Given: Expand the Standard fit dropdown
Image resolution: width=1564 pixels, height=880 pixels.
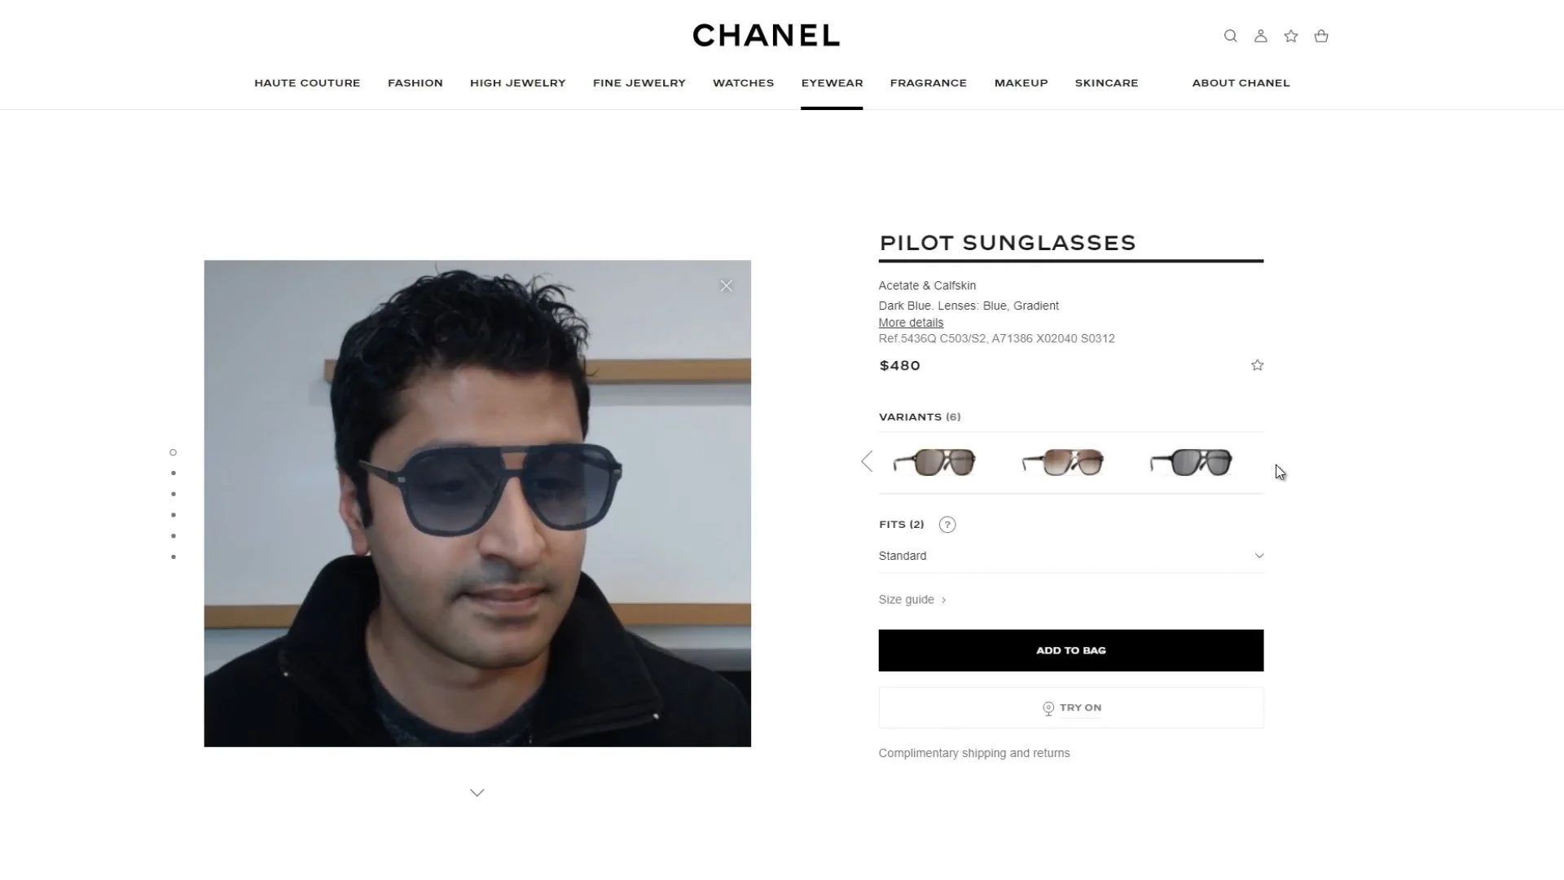Looking at the screenshot, I should pyautogui.click(x=1070, y=556).
